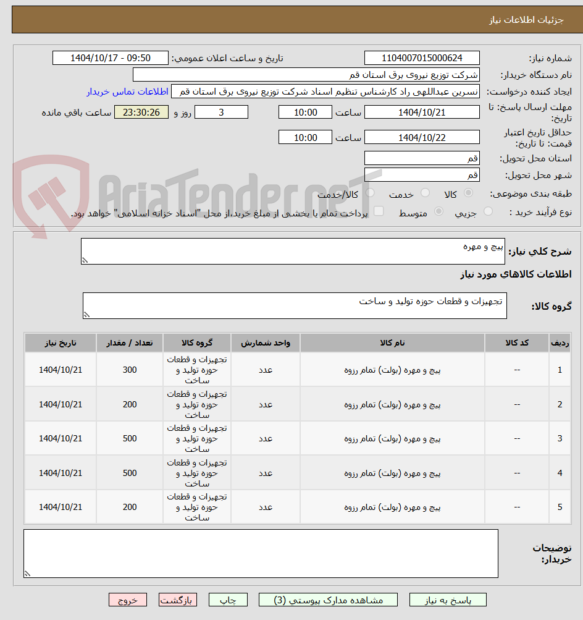This screenshot has height=620, width=583.
Task: Click the ردیف column header
Action: pos(560,343)
